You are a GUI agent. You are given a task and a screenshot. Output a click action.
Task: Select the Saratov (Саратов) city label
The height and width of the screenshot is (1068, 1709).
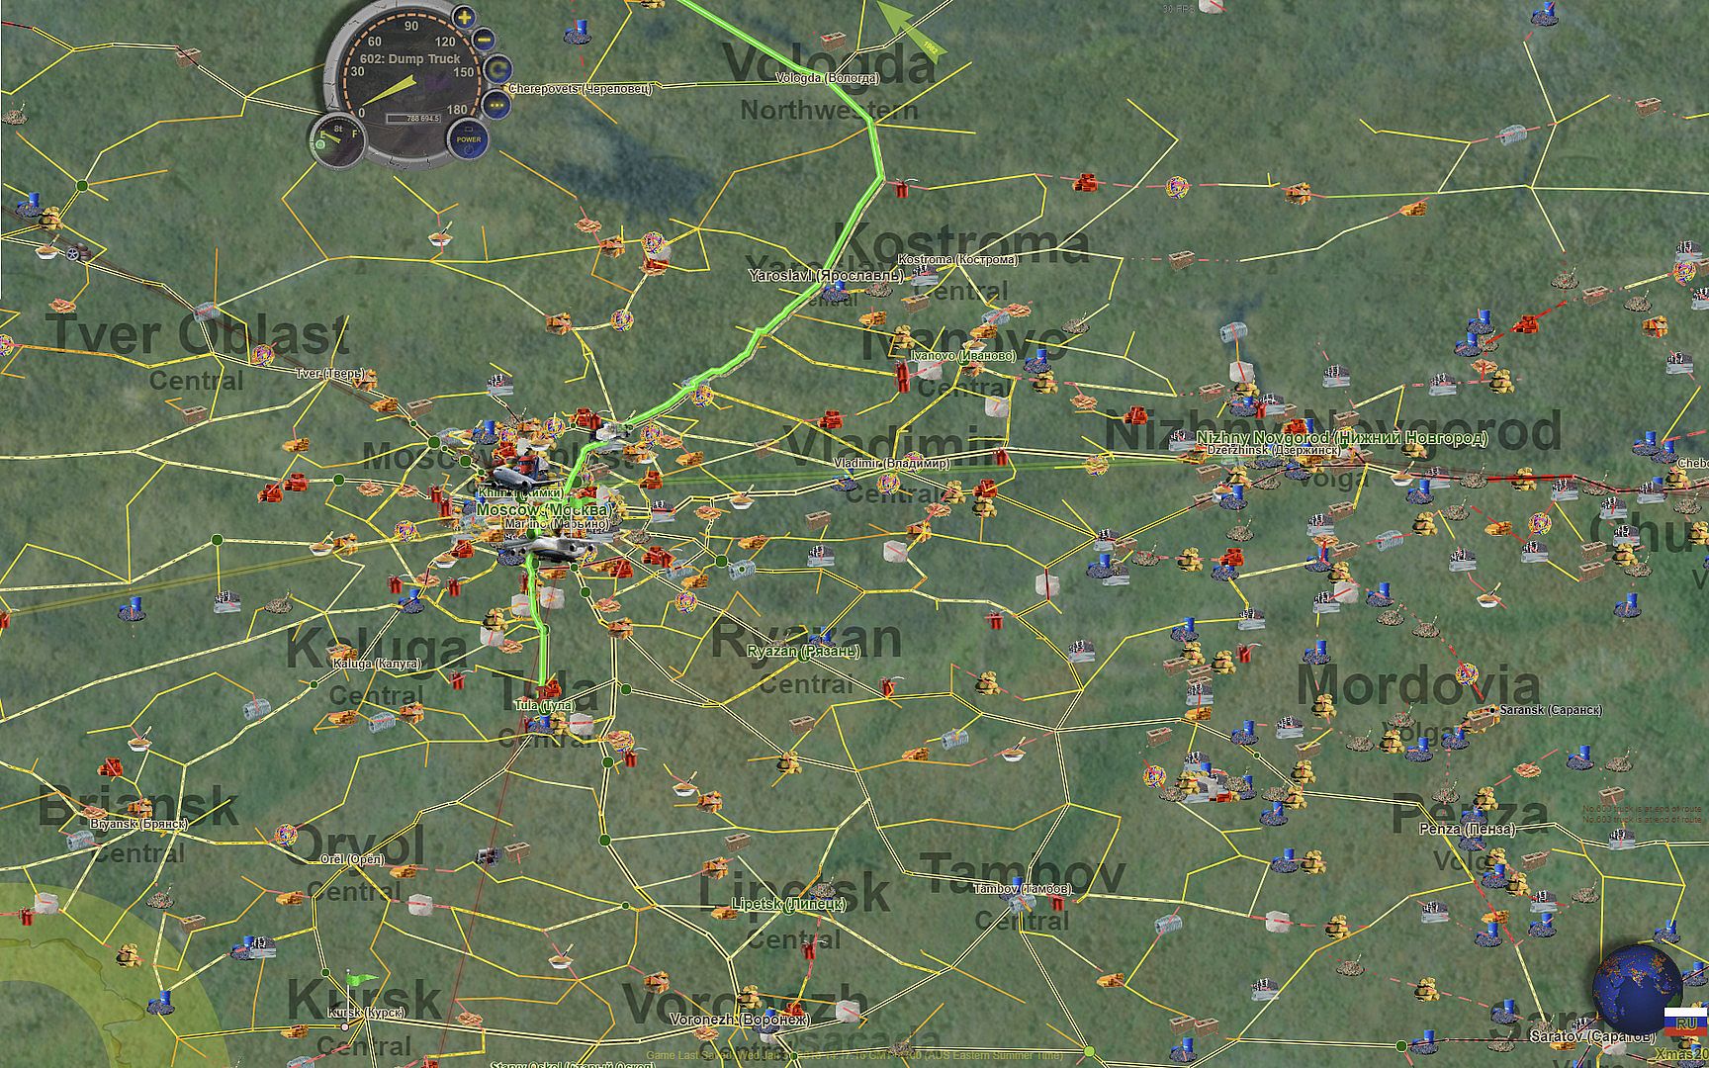1592,1036
